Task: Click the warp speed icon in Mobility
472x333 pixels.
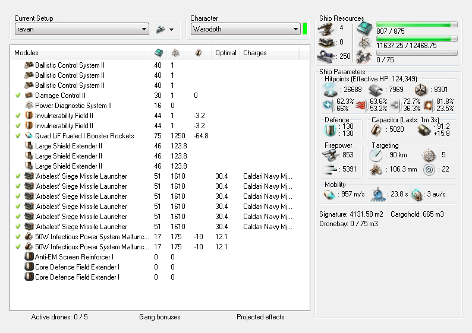Action: point(416,194)
